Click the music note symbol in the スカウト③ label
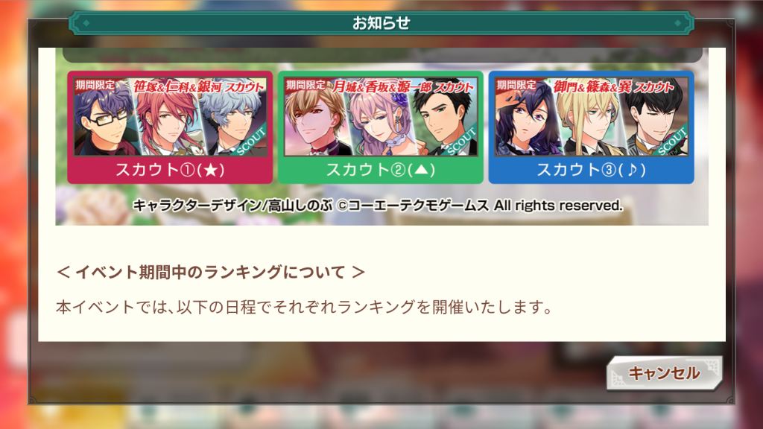This screenshot has height=429, width=763. [x=632, y=171]
